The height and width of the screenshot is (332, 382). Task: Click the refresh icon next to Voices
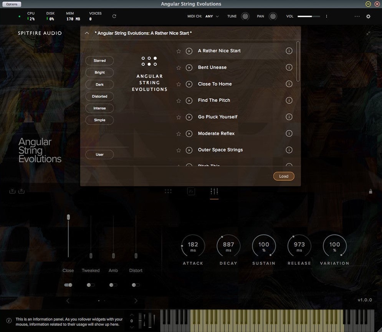click(114, 16)
